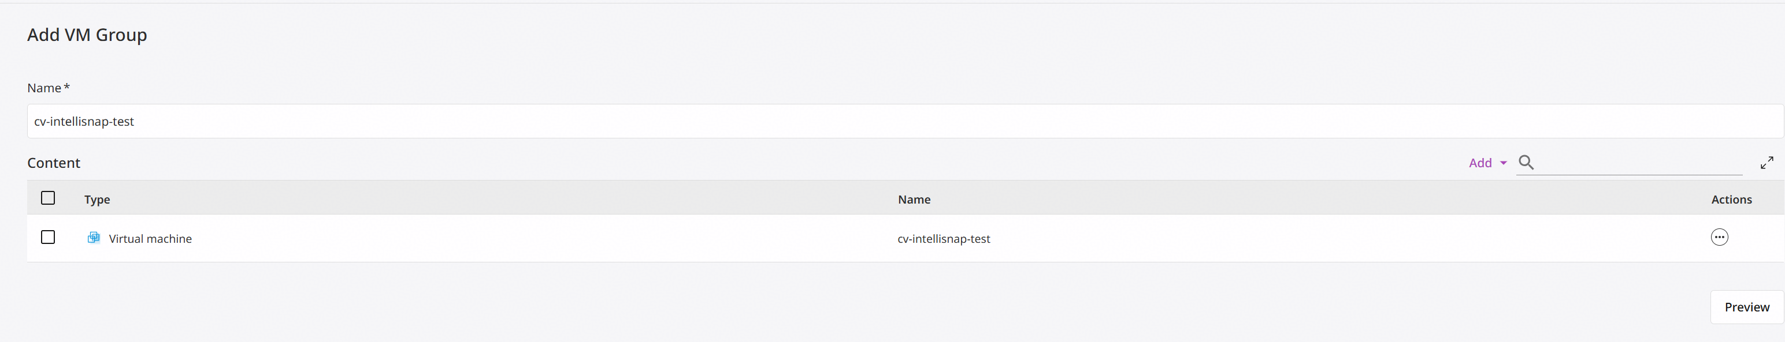Click the Preview button

pyautogui.click(x=1746, y=307)
